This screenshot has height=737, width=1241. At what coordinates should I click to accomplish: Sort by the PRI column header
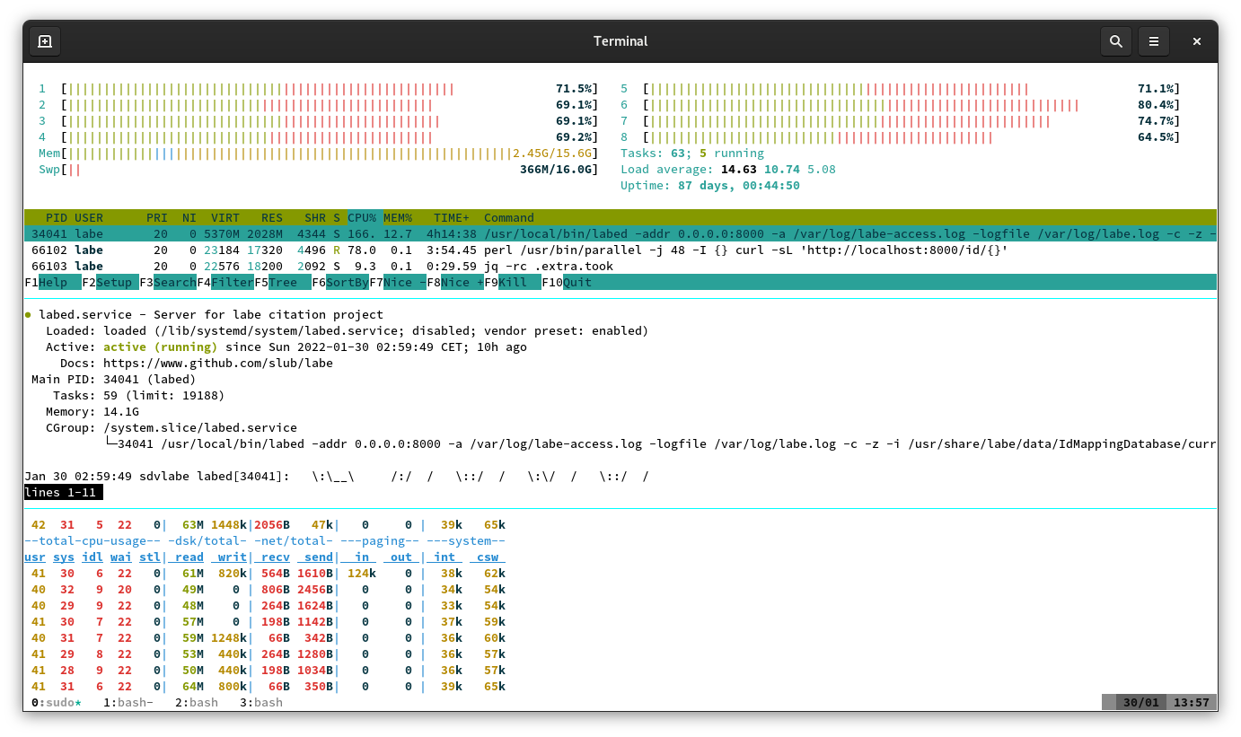(x=157, y=218)
